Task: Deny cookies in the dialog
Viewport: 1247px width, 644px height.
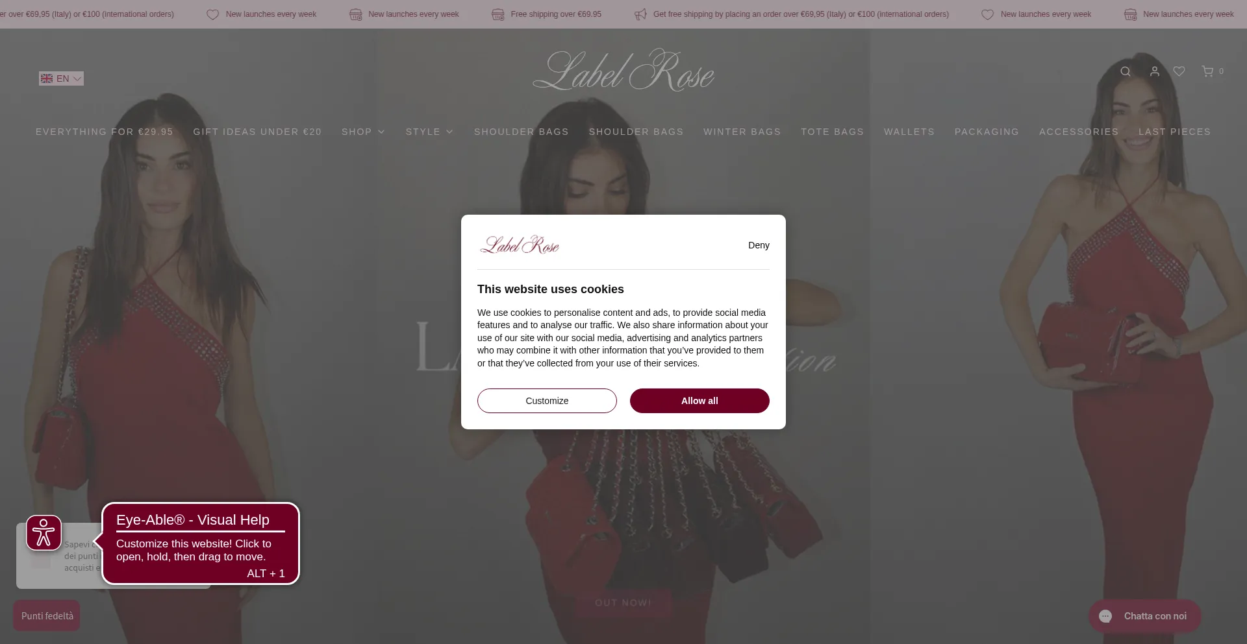Action: coord(759,245)
